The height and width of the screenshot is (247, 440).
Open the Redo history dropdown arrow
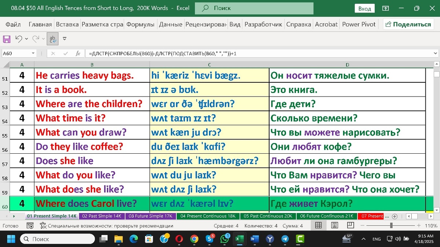click(43, 38)
